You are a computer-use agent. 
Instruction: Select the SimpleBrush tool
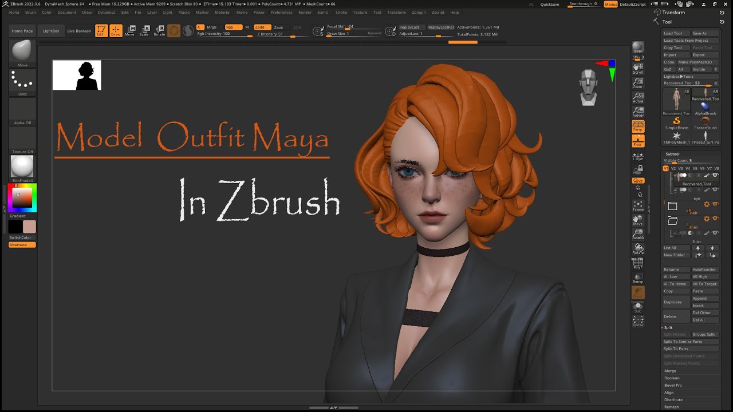pos(676,122)
